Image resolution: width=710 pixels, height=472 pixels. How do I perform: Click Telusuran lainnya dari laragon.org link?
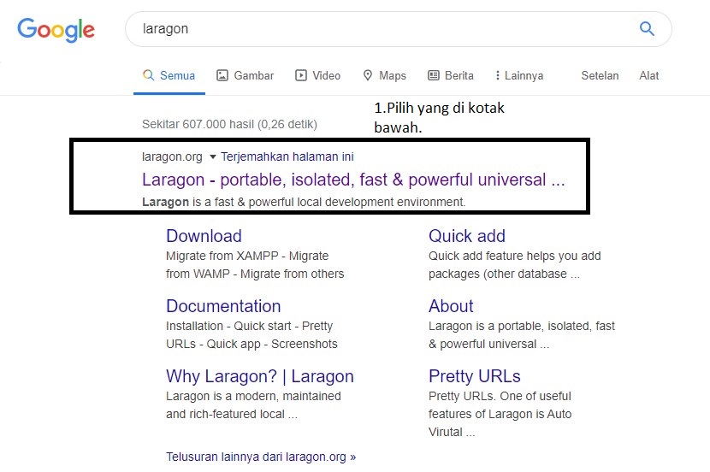261,457
